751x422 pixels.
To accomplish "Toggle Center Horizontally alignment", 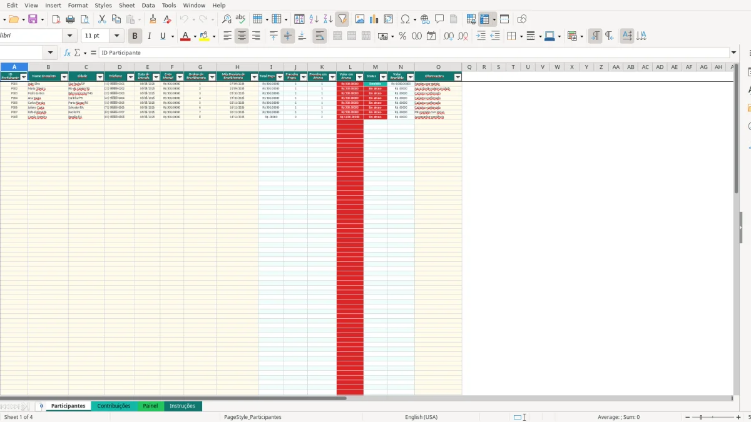I will coord(242,36).
